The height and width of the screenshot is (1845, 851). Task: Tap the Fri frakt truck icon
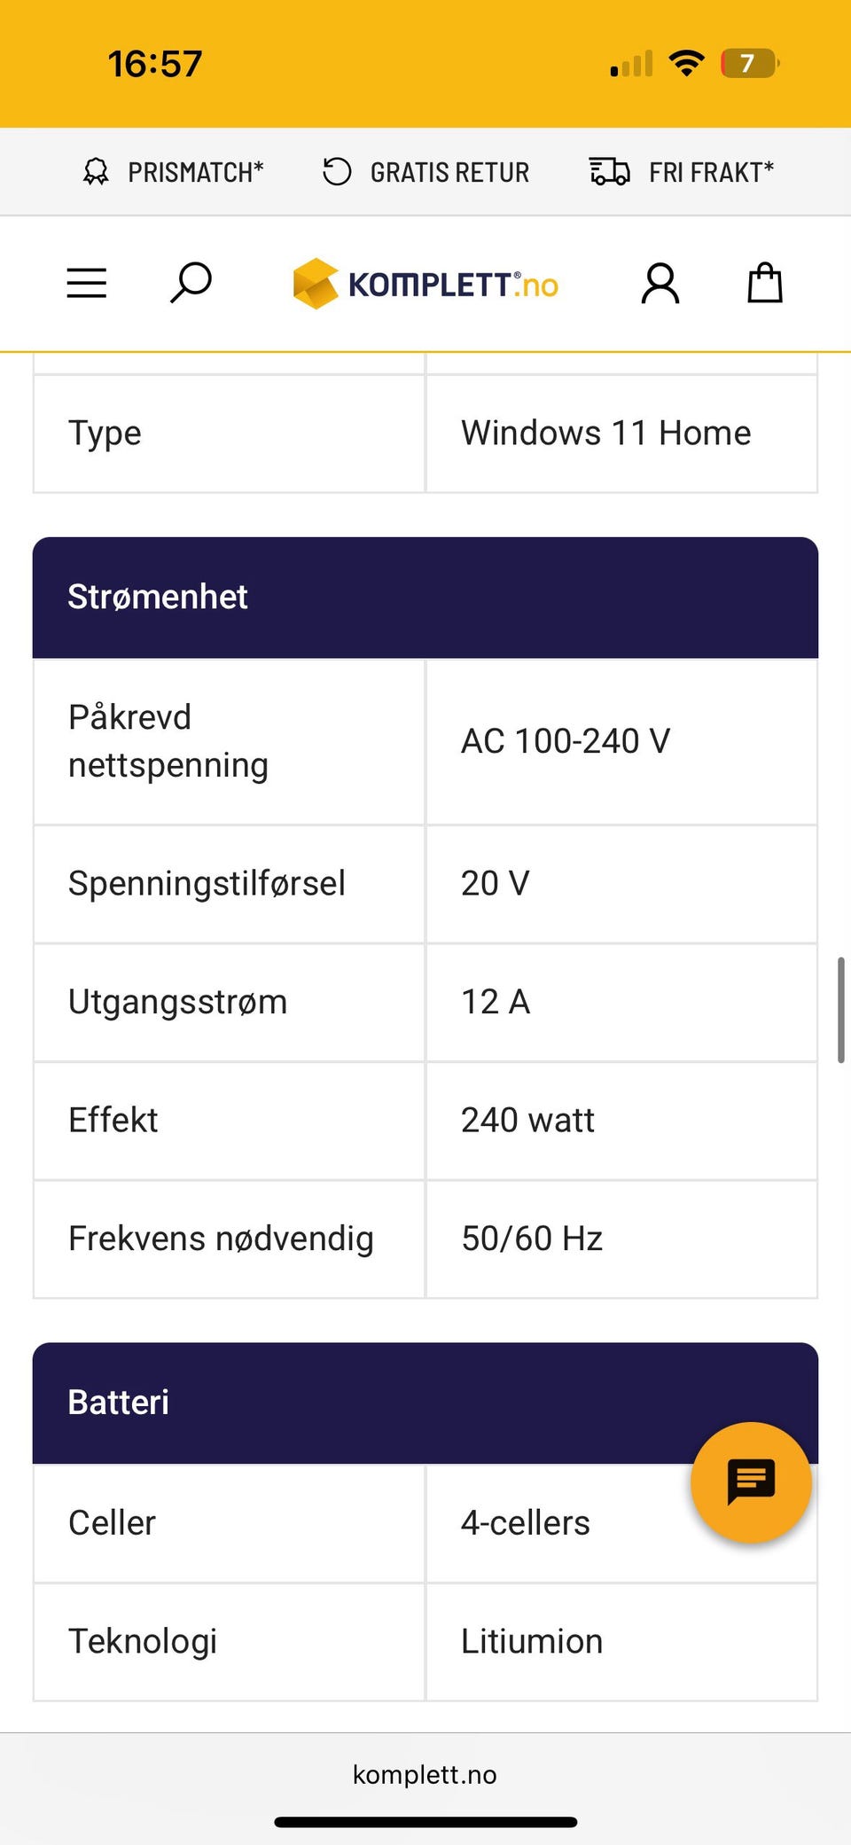click(x=610, y=172)
